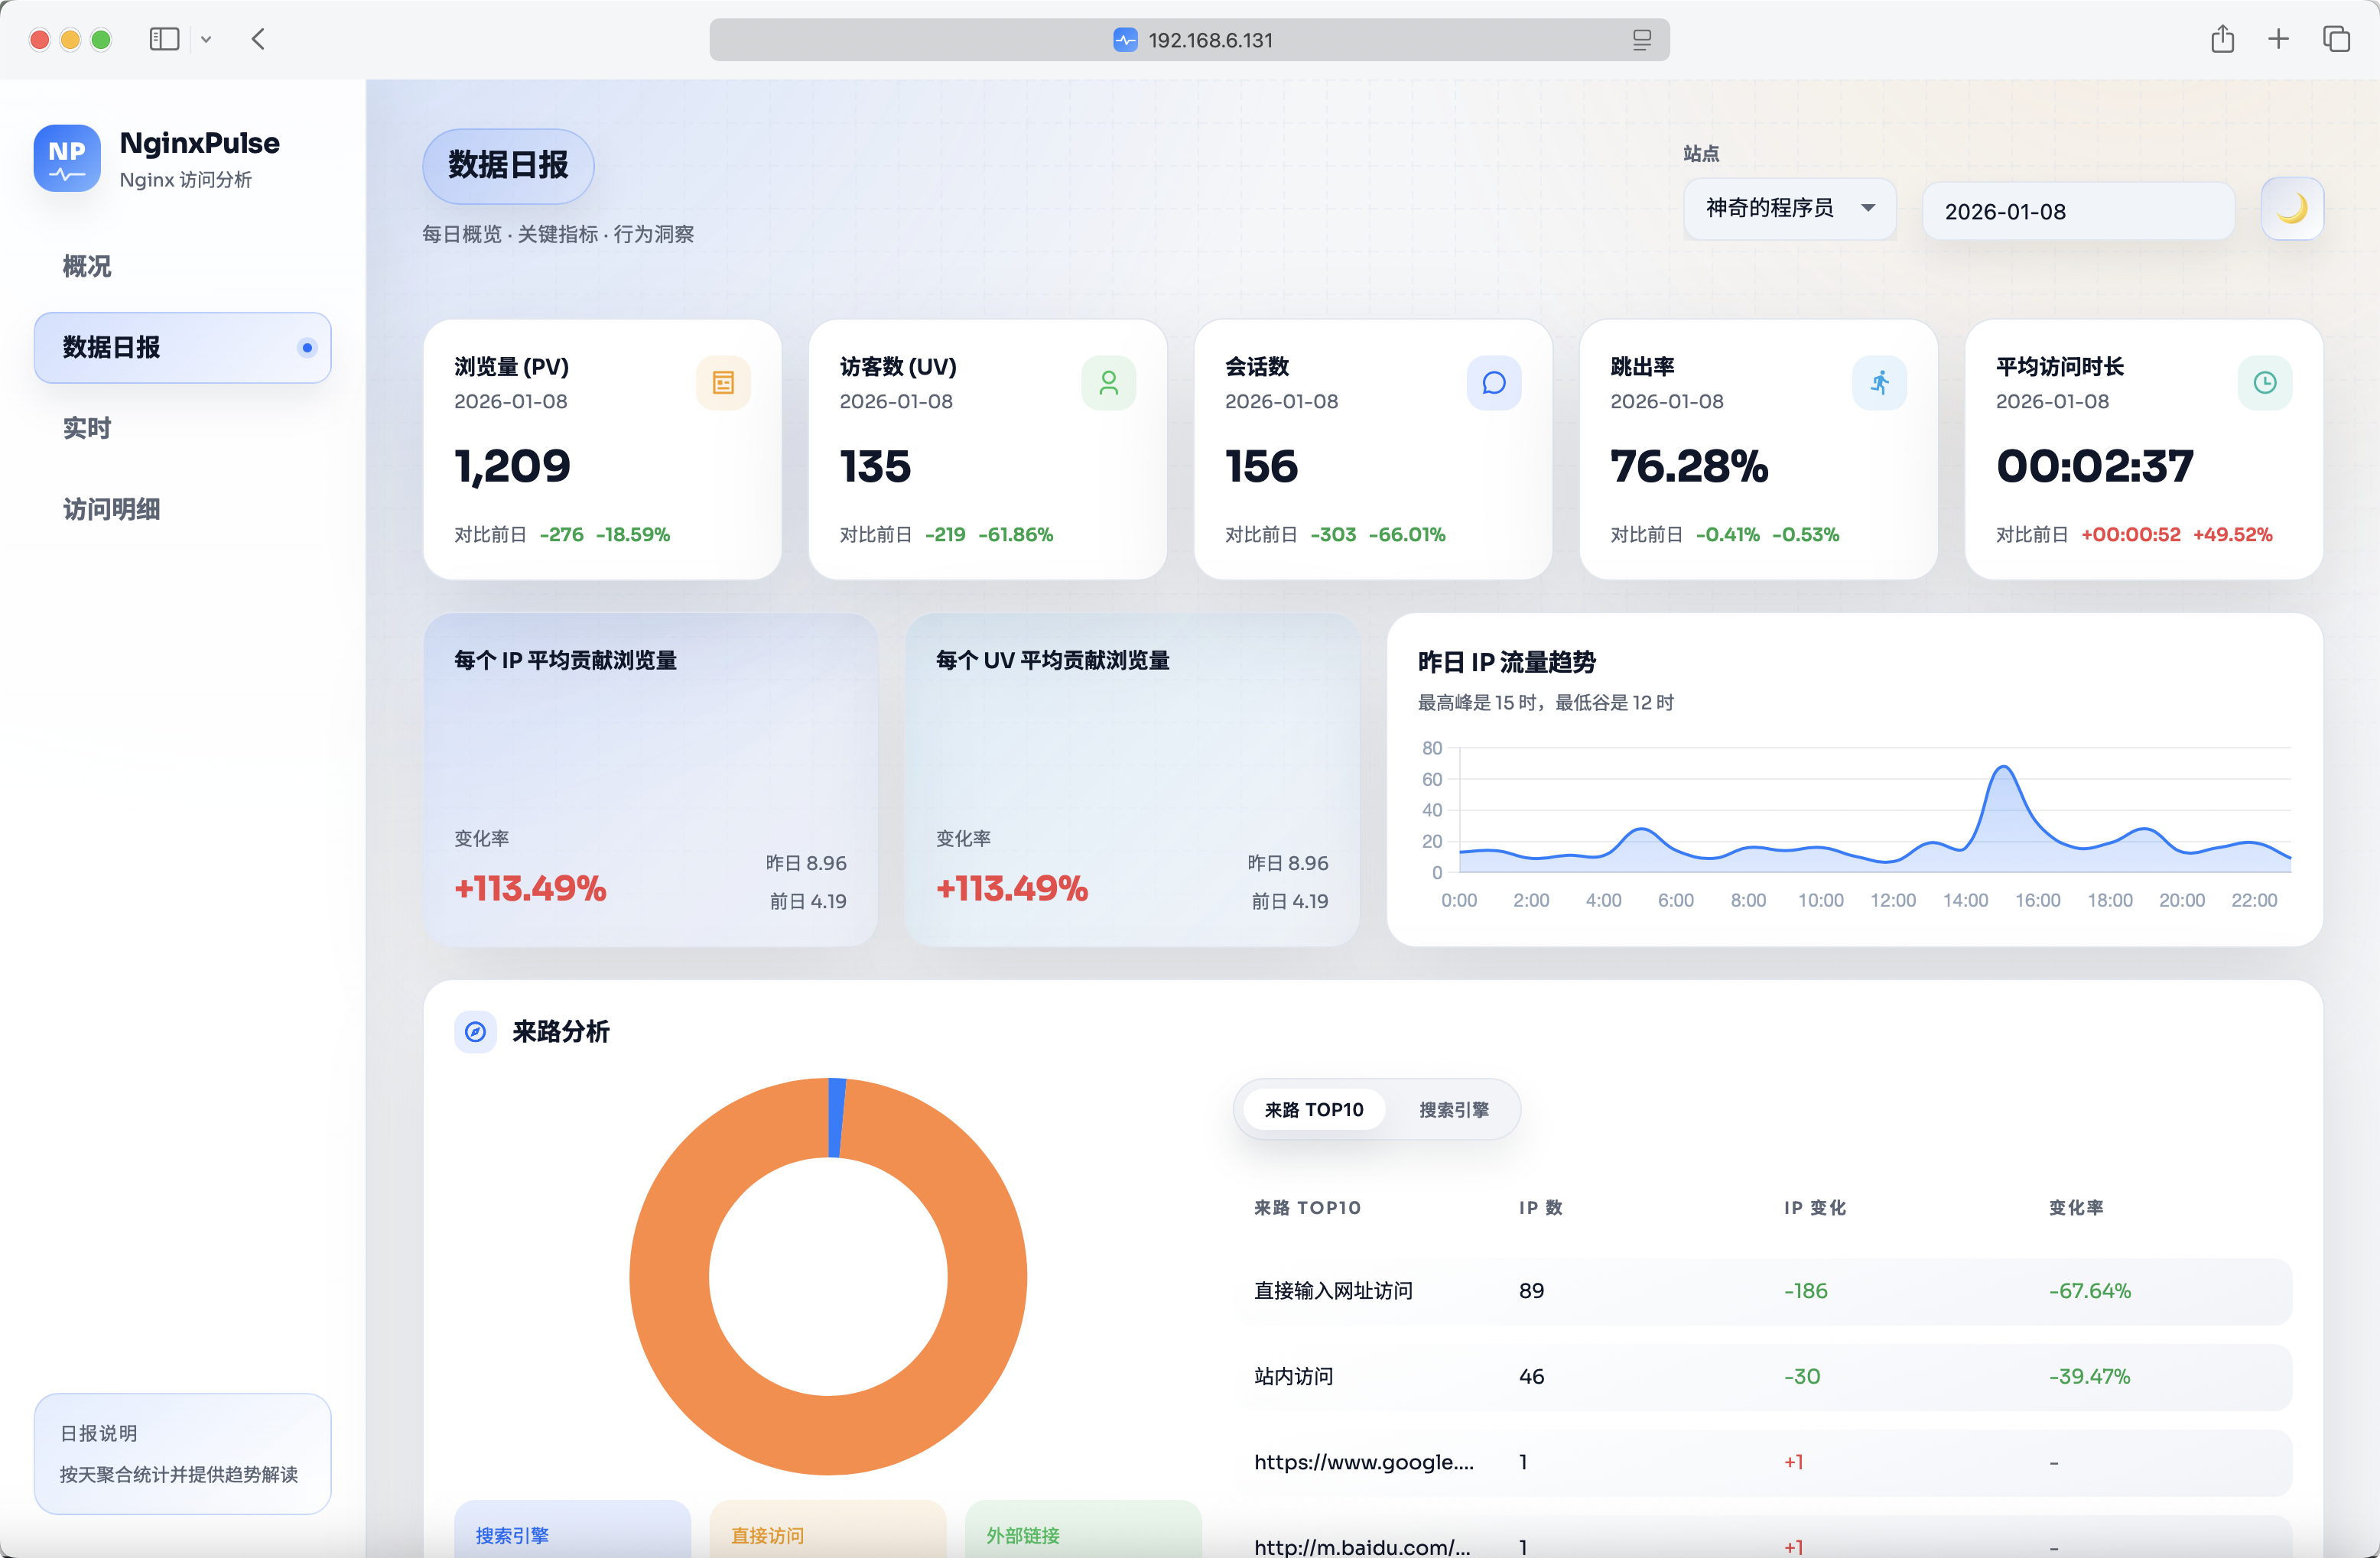This screenshot has height=1558, width=2380.
Task: Click the NginxPulse NP logo icon
Action: point(67,158)
